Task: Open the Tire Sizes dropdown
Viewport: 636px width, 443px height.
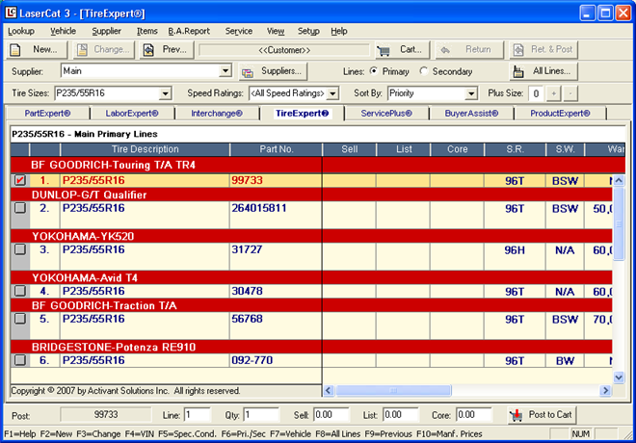Action: click(165, 93)
